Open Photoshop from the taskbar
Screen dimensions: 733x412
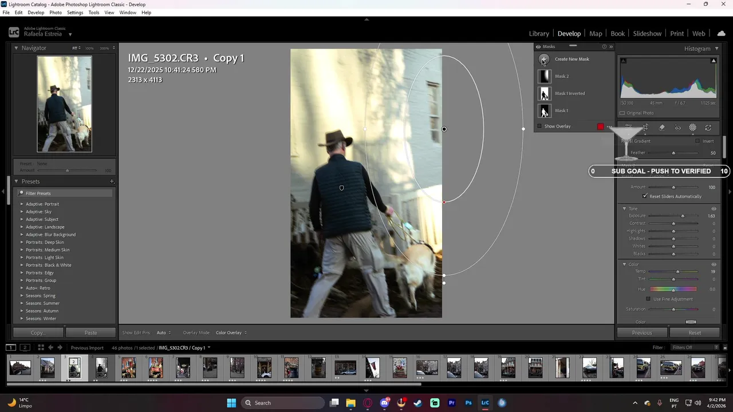[x=468, y=403]
